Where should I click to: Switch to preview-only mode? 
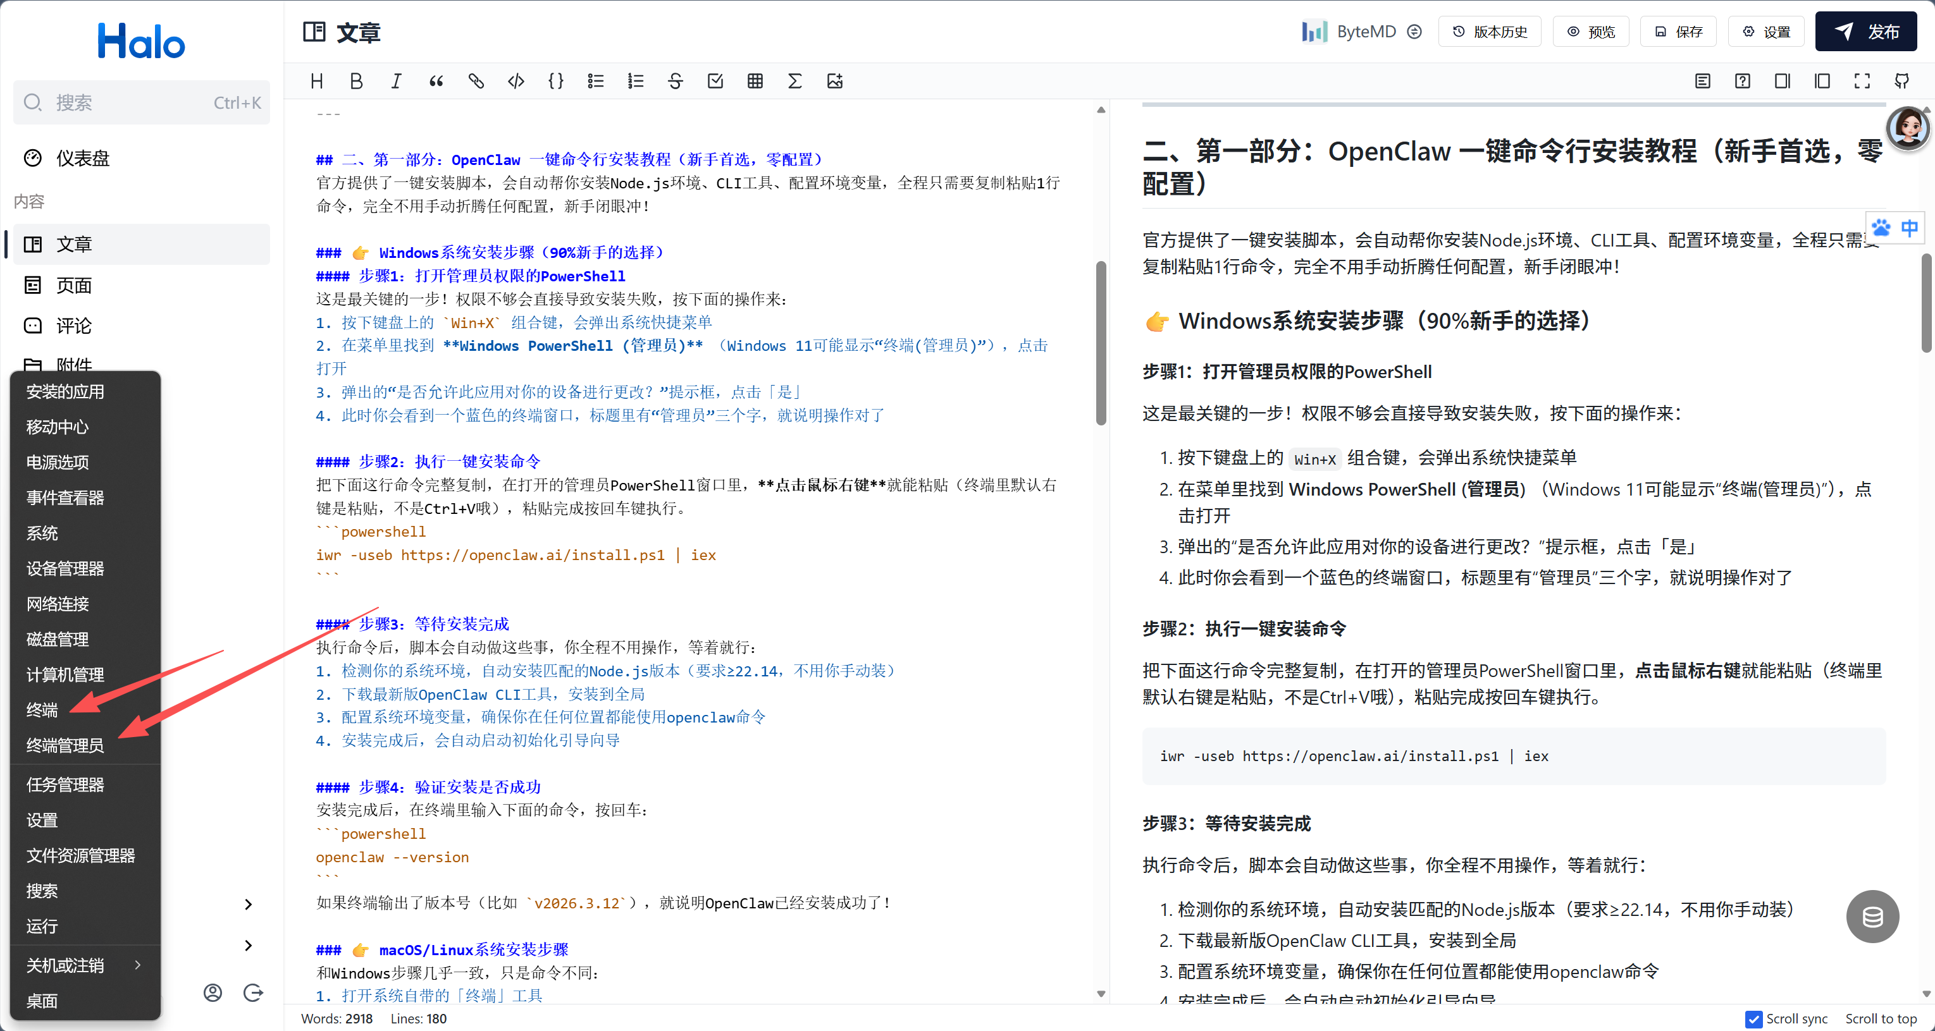tap(1822, 81)
